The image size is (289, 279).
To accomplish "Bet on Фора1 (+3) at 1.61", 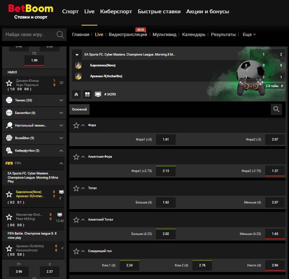I will pyautogui.click(x=166, y=139).
